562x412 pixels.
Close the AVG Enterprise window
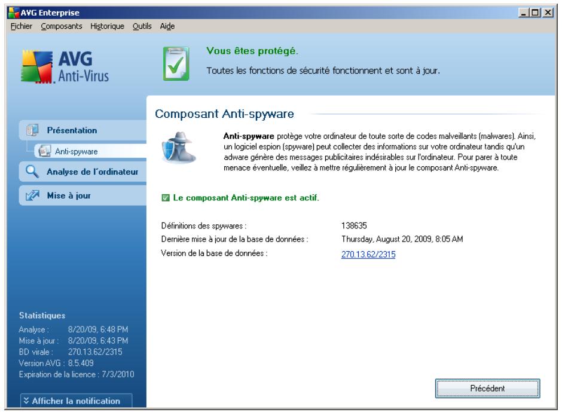tap(548, 13)
